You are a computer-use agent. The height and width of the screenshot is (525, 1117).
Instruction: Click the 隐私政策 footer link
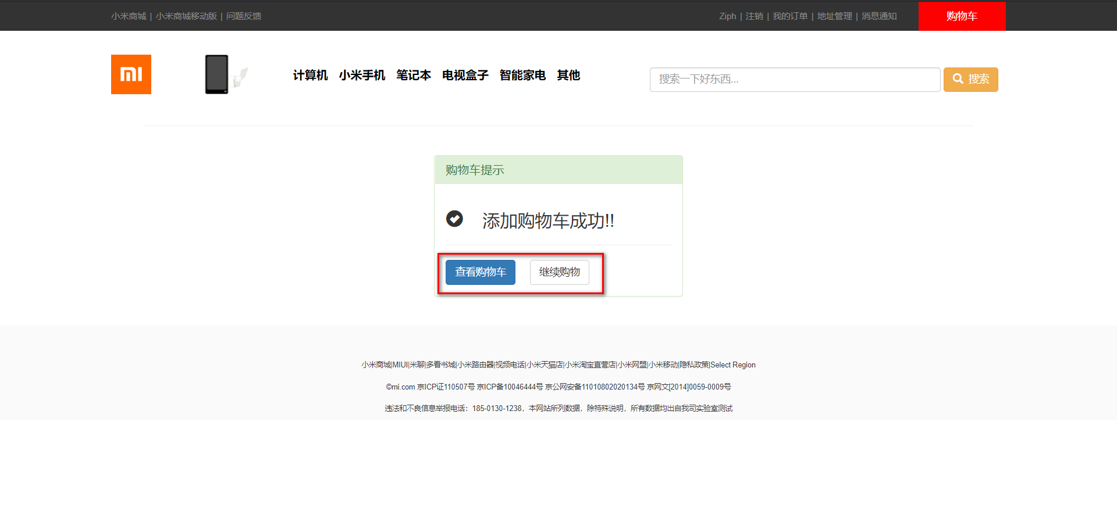click(x=694, y=365)
